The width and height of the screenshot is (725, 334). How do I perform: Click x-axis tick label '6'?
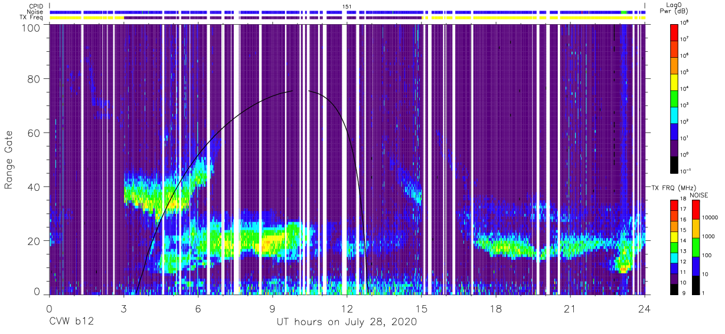tap(198, 309)
